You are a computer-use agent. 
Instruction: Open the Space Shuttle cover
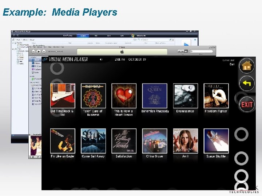coord(216,141)
